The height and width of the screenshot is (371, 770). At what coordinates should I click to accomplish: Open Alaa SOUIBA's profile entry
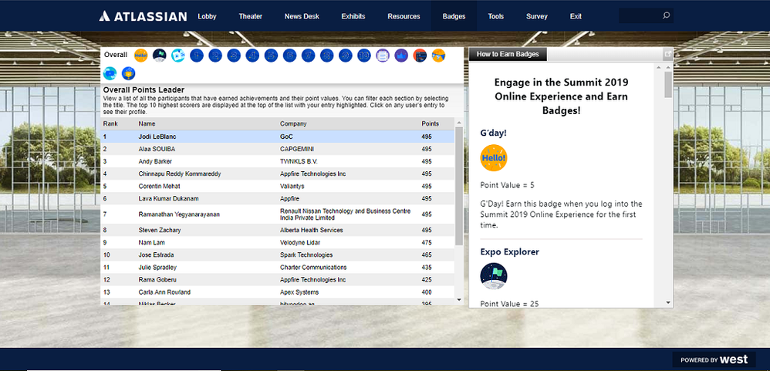(278, 149)
